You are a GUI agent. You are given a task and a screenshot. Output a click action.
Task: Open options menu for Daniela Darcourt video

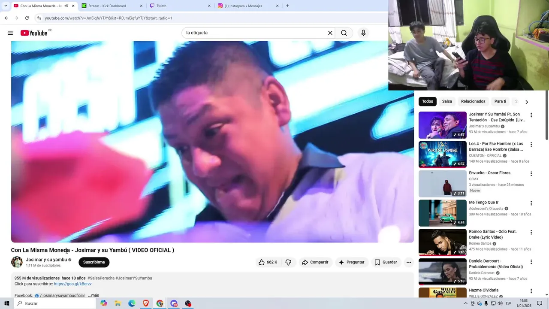pos(531,262)
